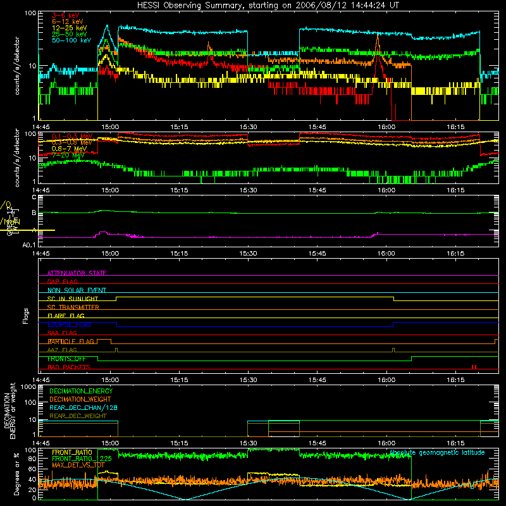
Task: Select the REAR_DEC_WEIGHT legend entry
Action: tap(78, 416)
